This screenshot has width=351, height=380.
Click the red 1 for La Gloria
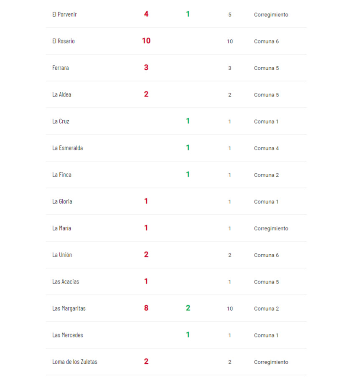click(146, 201)
